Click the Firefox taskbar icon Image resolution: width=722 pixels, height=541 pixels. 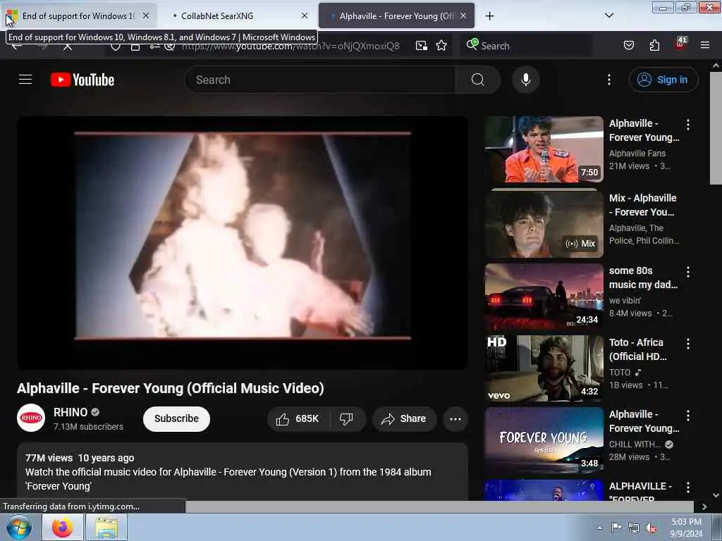[x=63, y=527]
